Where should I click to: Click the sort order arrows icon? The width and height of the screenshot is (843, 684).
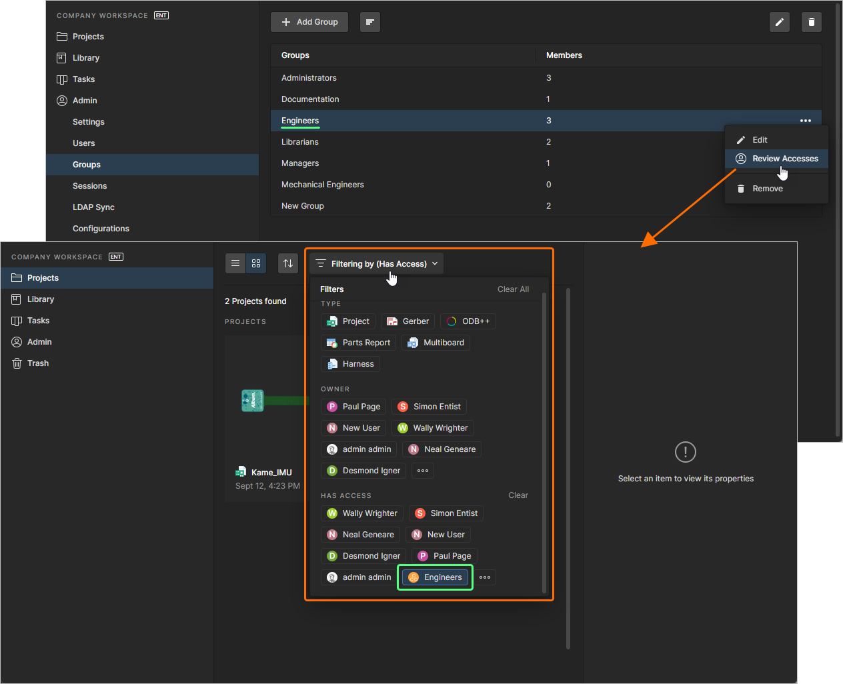(x=288, y=263)
